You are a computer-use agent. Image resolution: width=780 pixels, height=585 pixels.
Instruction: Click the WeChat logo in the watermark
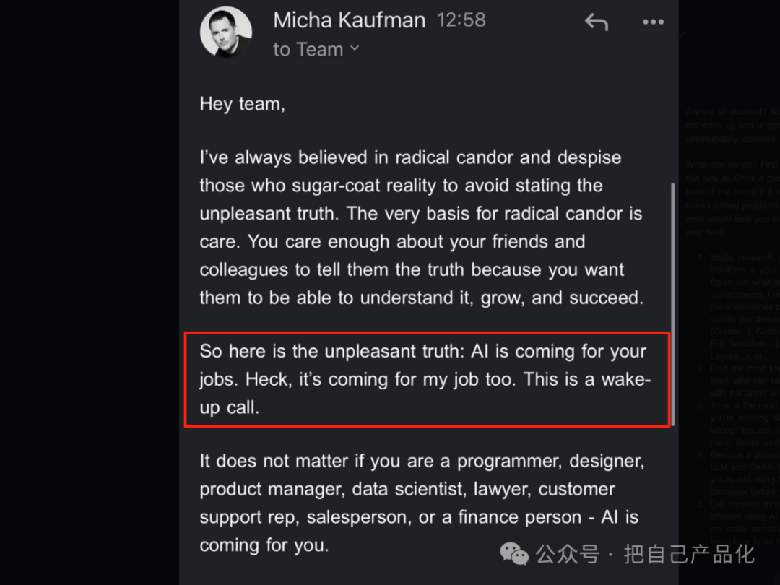[514, 554]
